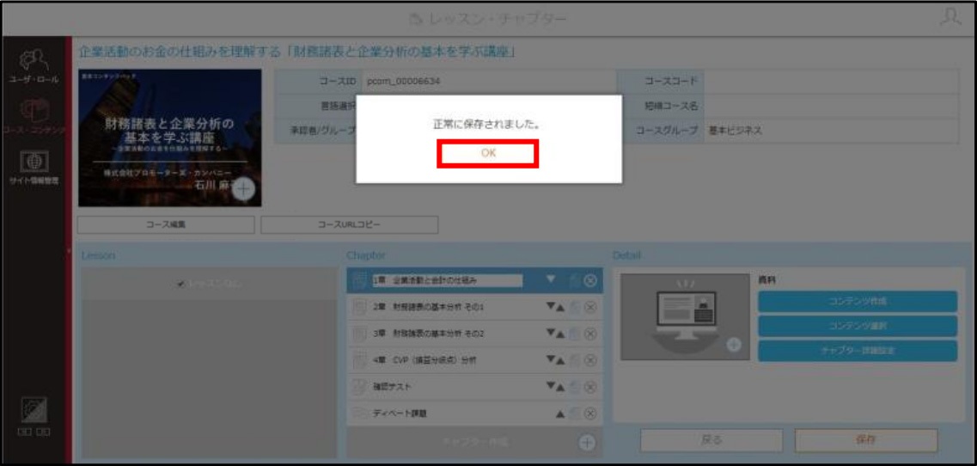Click the course title heading text
The image size is (977, 466).
click(x=298, y=52)
